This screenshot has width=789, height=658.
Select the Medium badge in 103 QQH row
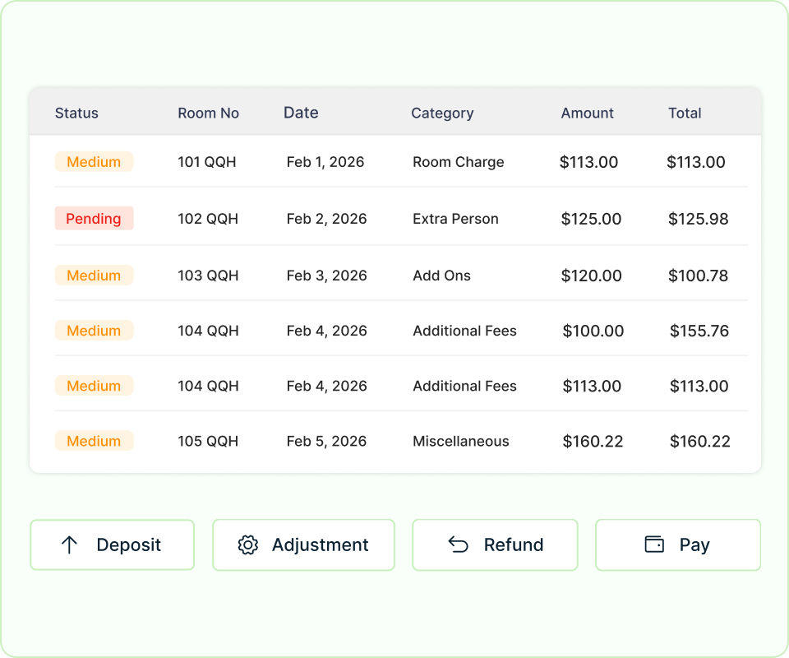pos(94,276)
